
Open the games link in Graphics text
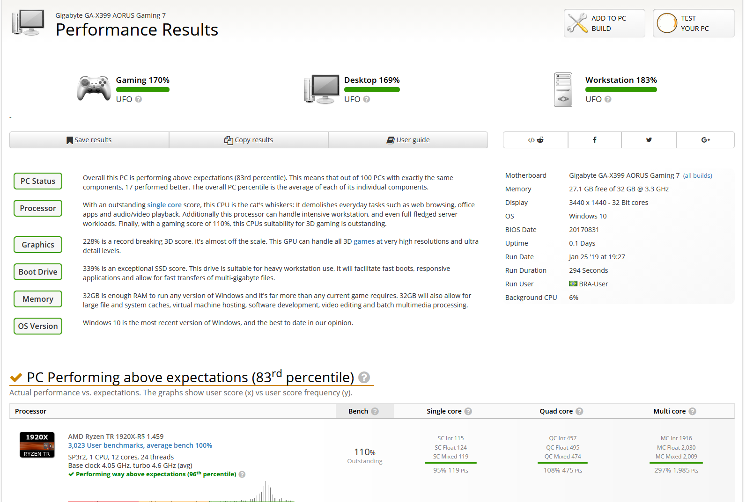pyautogui.click(x=364, y=241)
